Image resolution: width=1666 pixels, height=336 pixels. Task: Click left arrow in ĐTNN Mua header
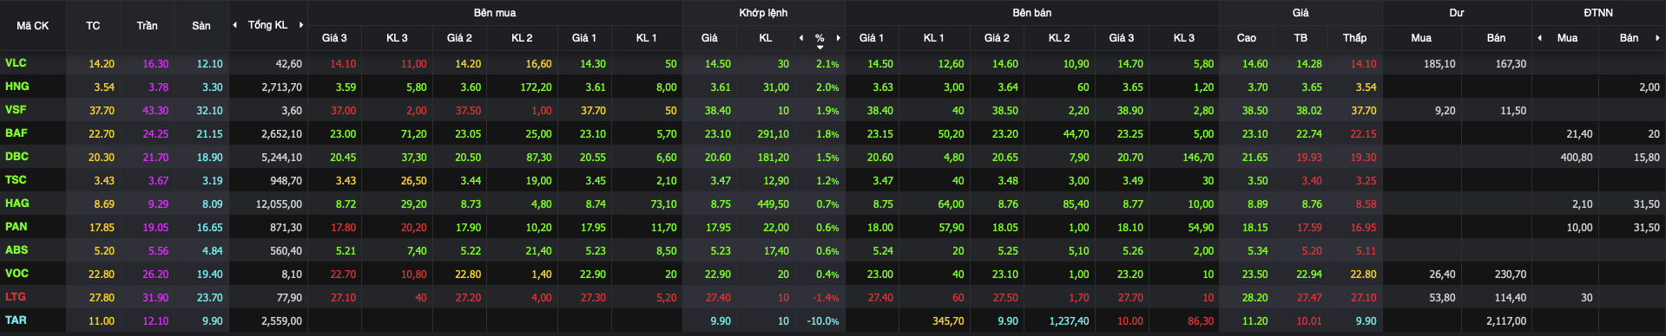point(1539,38)
